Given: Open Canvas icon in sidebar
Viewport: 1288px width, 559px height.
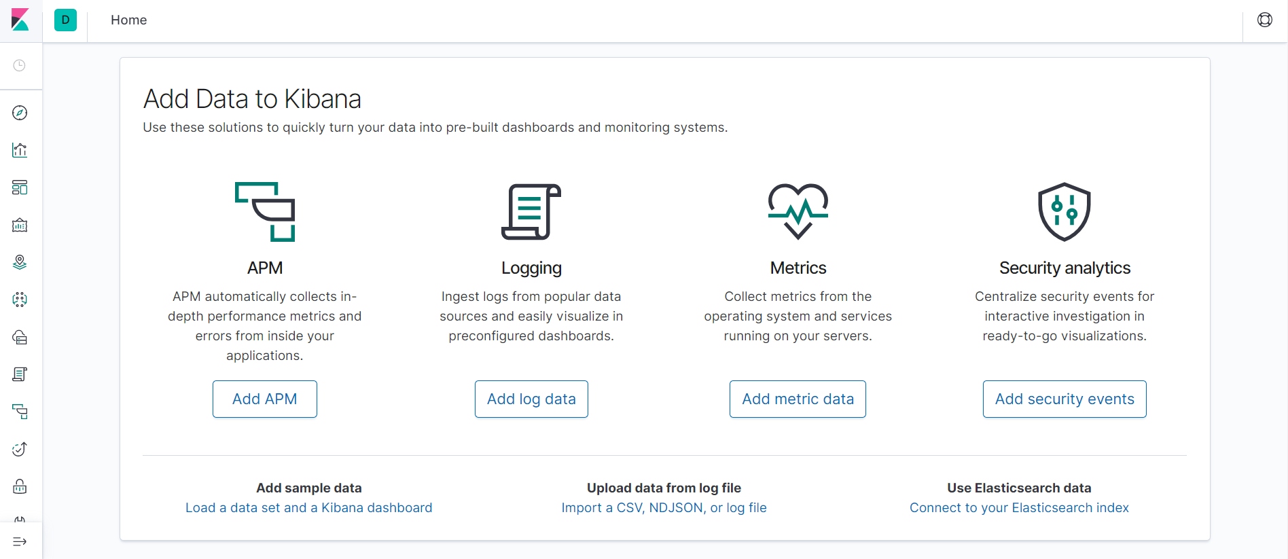Looking at the screenshot, I should (20, 225).
